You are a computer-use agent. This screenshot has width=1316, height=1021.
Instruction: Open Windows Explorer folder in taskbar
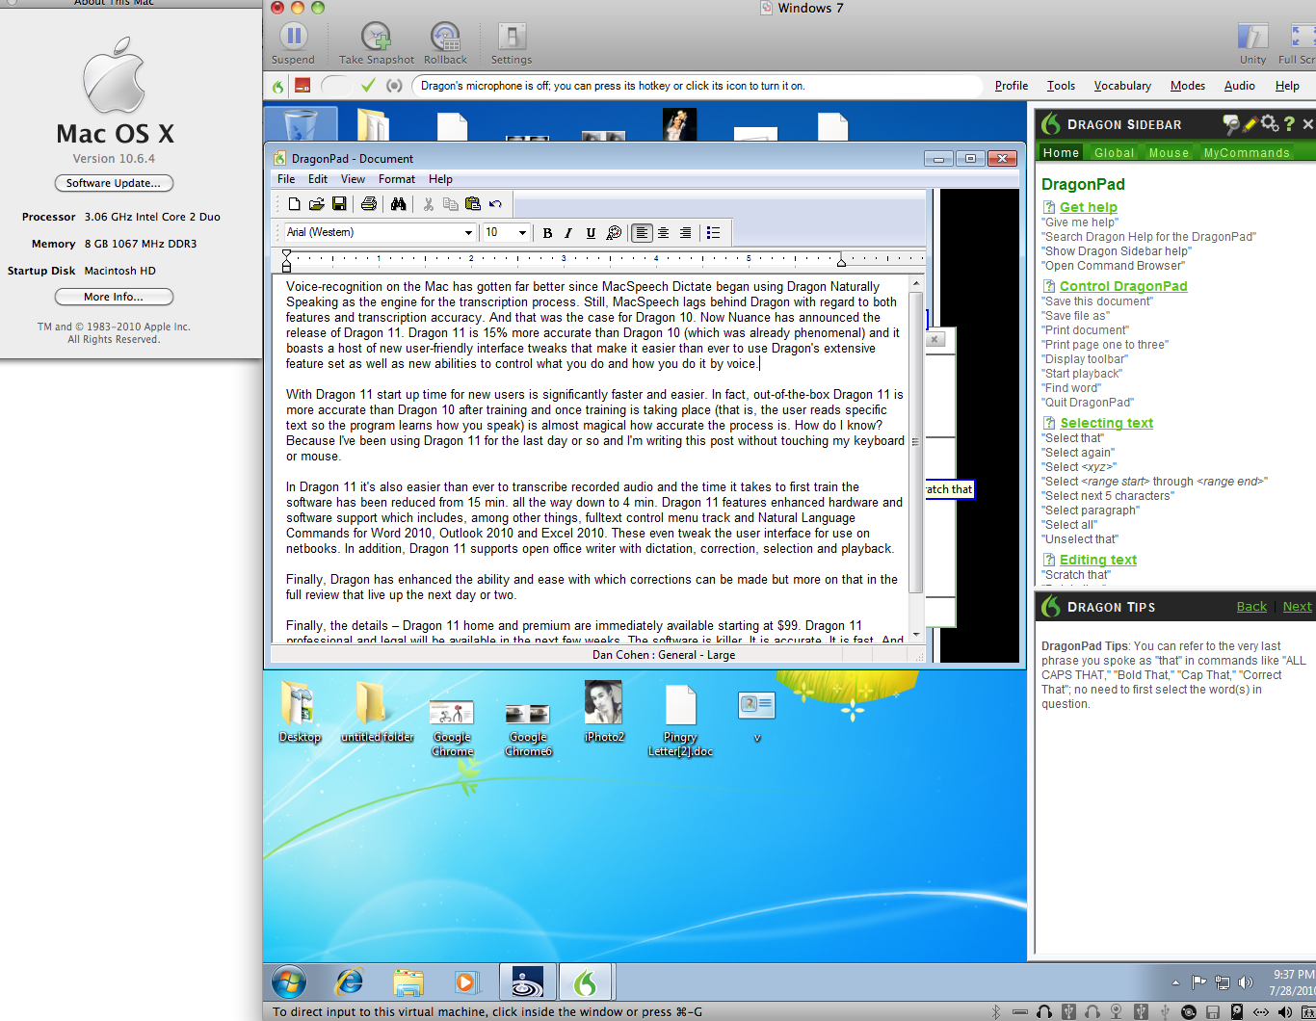(x=408, y=982)
